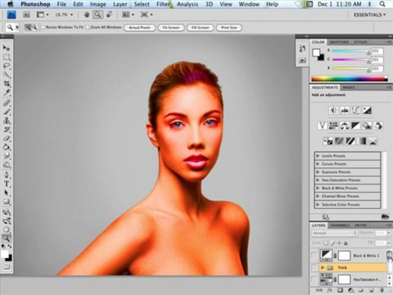
Task: Switch to the Swatches tab
Action: click(x=339, y=42)
